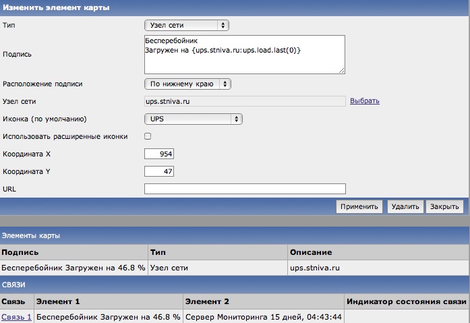470x323 pixels.
Task: Click the Координата X field
Action: coord(160,154)
